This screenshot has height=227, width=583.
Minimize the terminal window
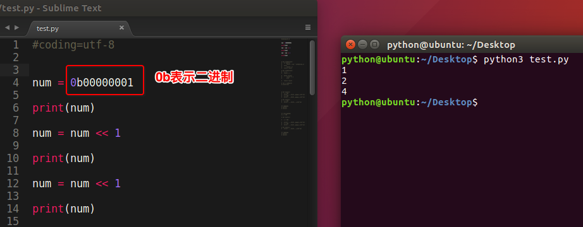click(362, 45)
